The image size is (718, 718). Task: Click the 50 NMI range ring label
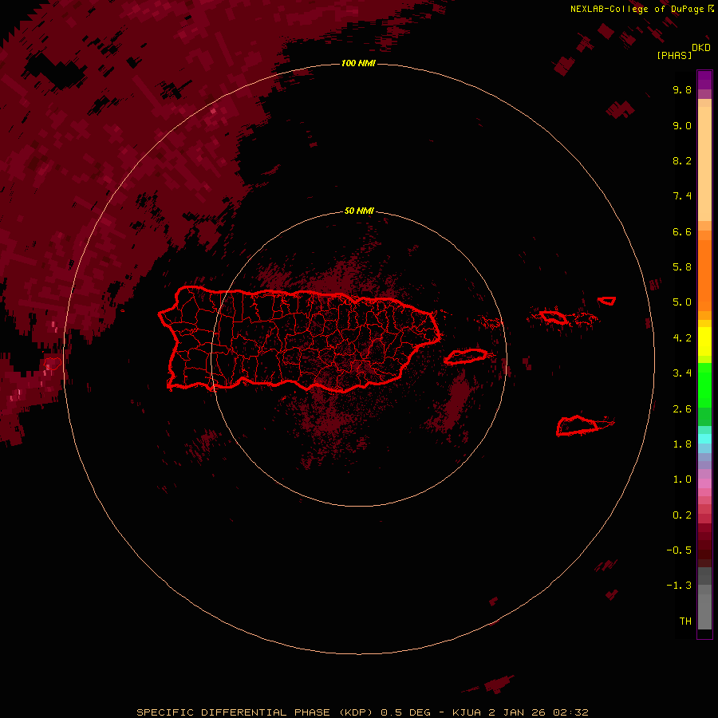point(359,211)
